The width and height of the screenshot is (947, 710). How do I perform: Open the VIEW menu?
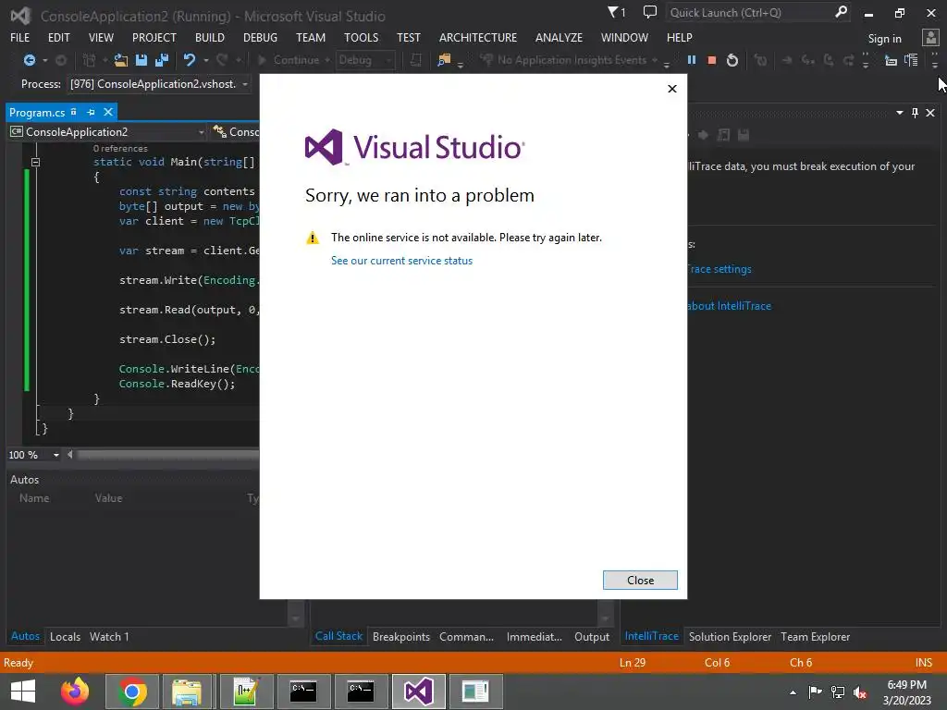pos(101,37)
